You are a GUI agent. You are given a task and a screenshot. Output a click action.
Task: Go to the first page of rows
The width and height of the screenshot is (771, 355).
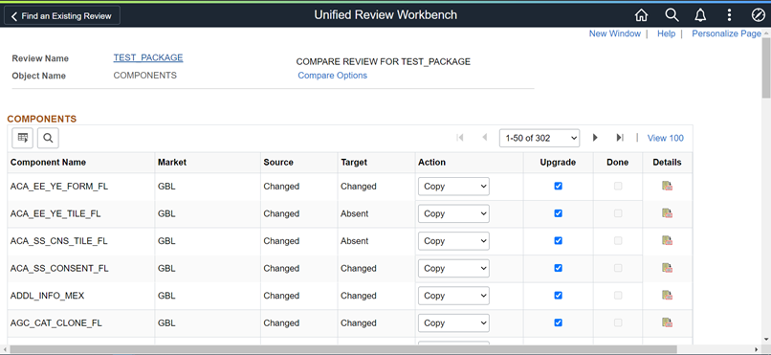click(460, 138)
